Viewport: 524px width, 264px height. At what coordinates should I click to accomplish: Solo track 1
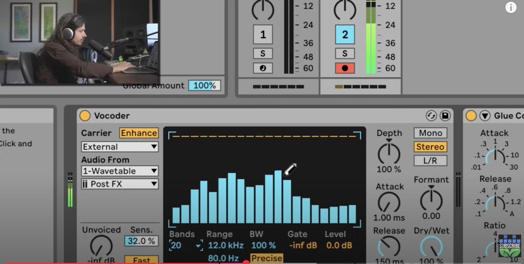click(x=263, y=53)
